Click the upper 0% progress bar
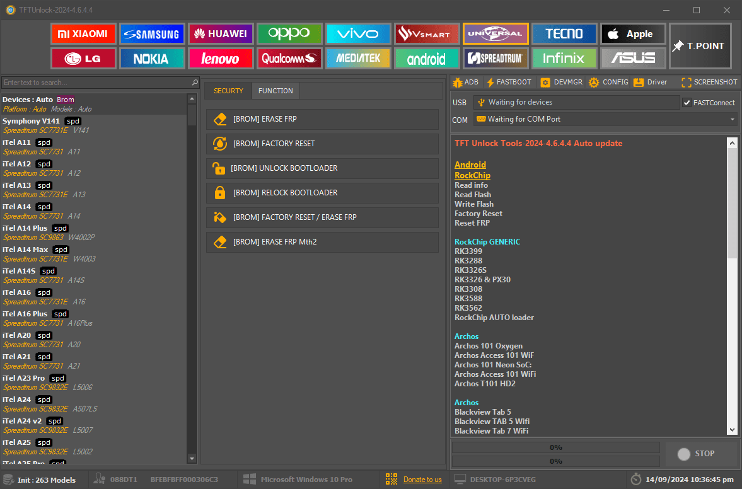Image resolution: width=742 pixels, height=489 pixels. (x=555, y=447)
